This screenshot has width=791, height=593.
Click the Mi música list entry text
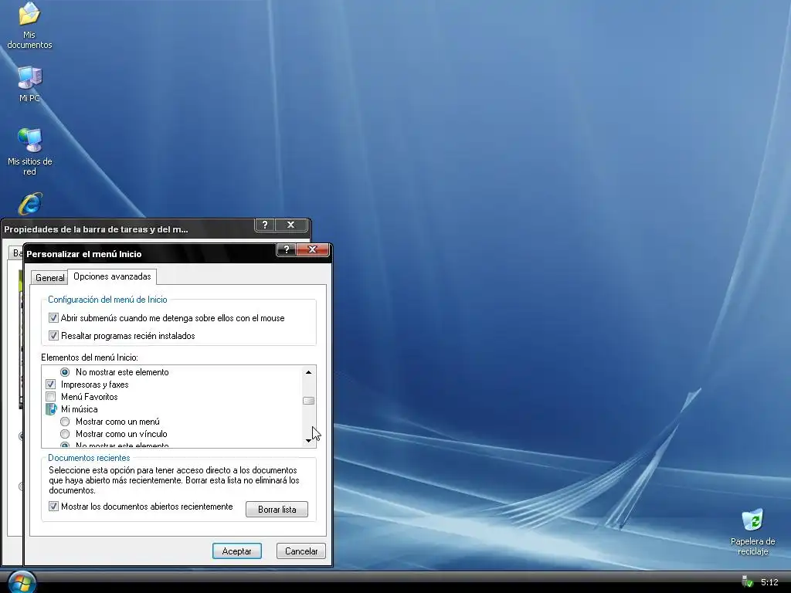point(80,409)
